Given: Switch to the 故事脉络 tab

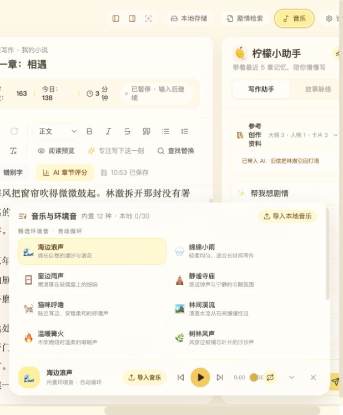Looking at the screenshot, I should pos(318,89).
